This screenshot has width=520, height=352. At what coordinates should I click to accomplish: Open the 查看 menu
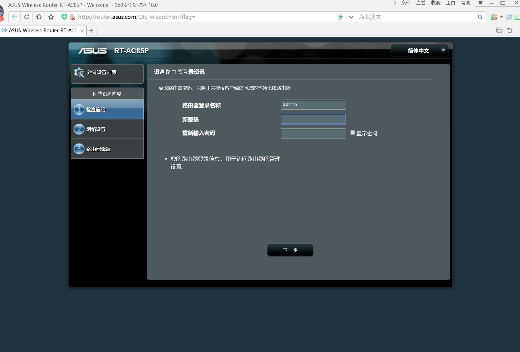pos(421,3)
